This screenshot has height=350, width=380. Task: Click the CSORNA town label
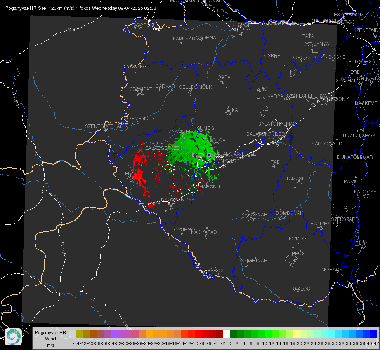pos(206,38)
